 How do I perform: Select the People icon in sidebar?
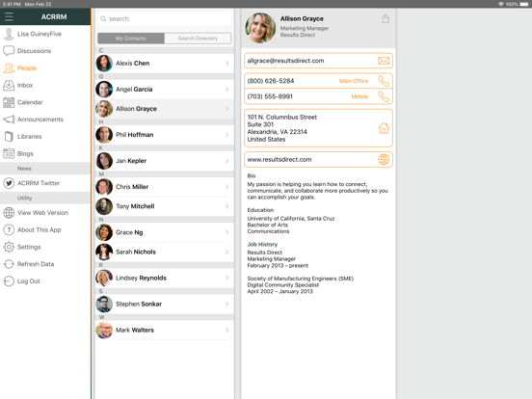pyautogui.click(x=9, y=67)
